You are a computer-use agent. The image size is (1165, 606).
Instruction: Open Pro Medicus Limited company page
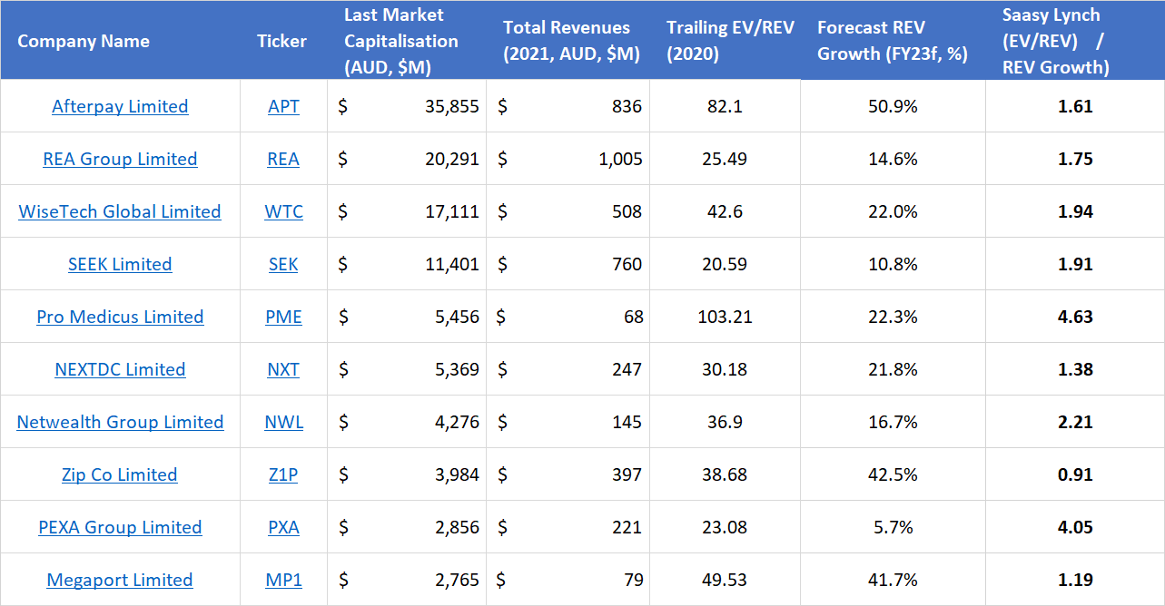120,317
